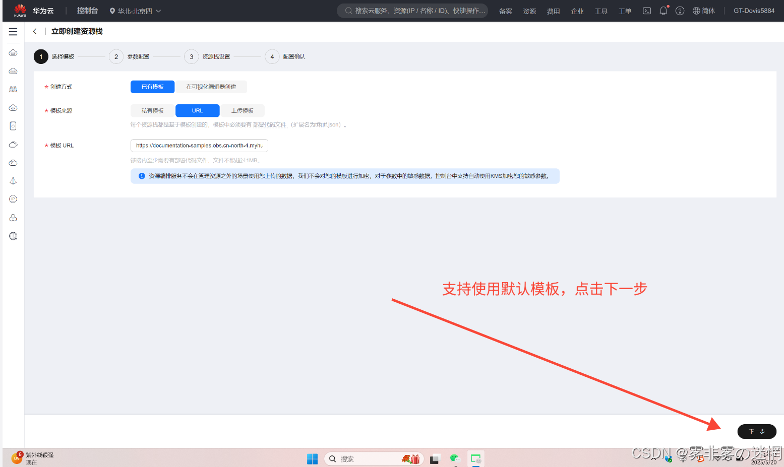Open the 备案 top menu
This screenshot has width=784, height=467.
point(506,11)
